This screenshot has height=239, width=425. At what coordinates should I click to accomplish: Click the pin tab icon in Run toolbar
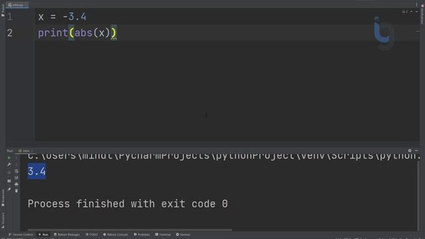pos(9,189)
